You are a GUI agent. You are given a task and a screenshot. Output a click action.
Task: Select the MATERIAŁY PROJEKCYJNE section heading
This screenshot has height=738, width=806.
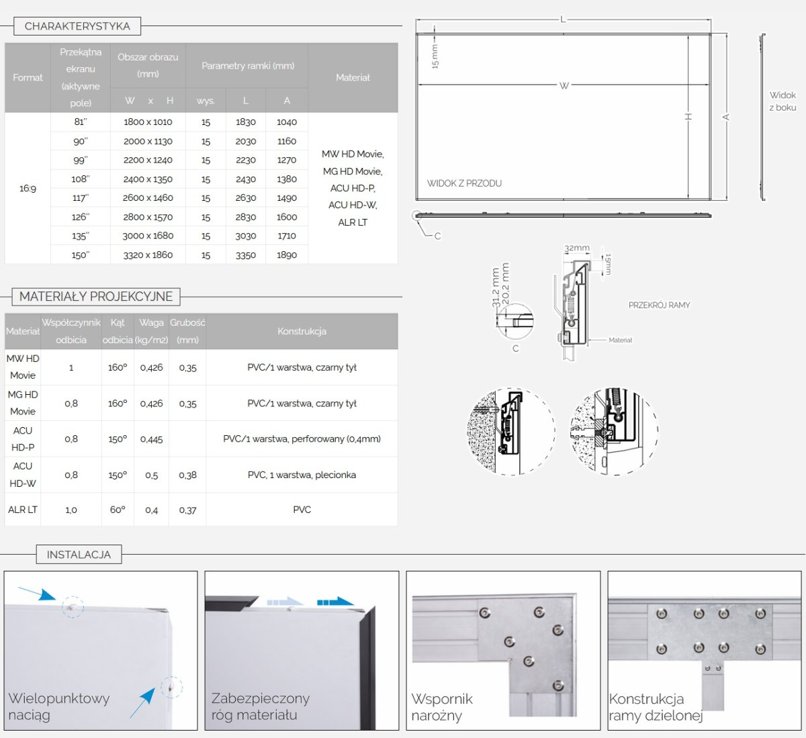[96, 297]
